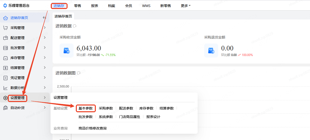Click the 采购管理 shopping cart icon

tap(6, 28)
